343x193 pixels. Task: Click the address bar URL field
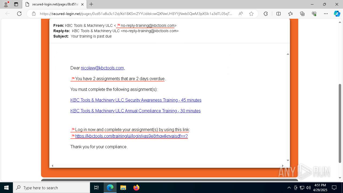(x=136, y=14)
